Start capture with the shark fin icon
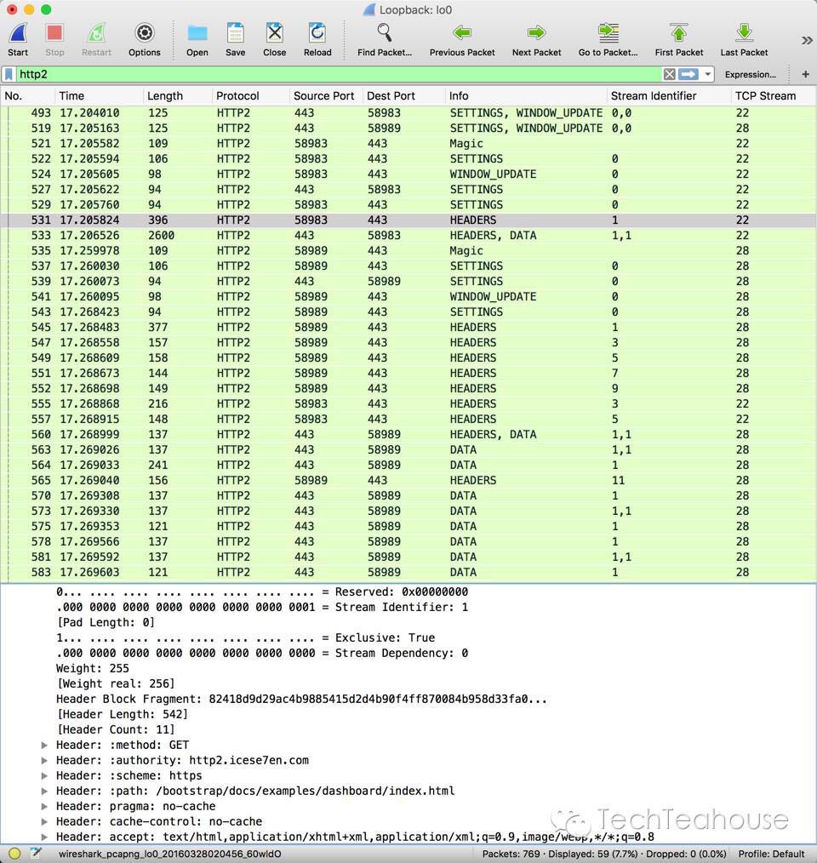Screen dimensions: 817x863 pos(18,34)
